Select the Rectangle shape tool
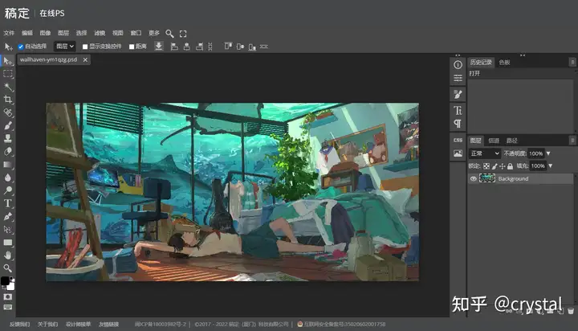Viewport: 578px width, 331px height. [8, 243]
